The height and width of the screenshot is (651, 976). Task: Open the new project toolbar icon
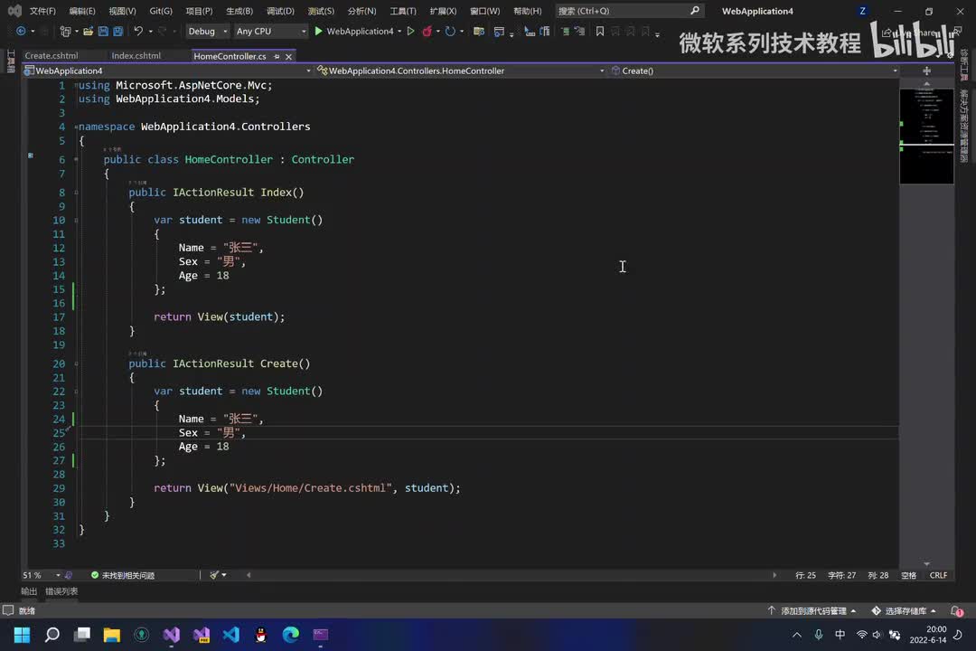coord(65,31)
